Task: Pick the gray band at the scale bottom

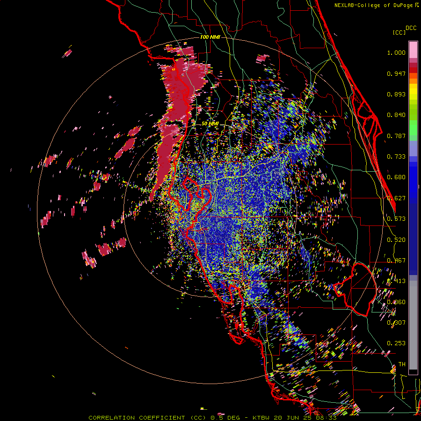Action: (x=413, y=325)
